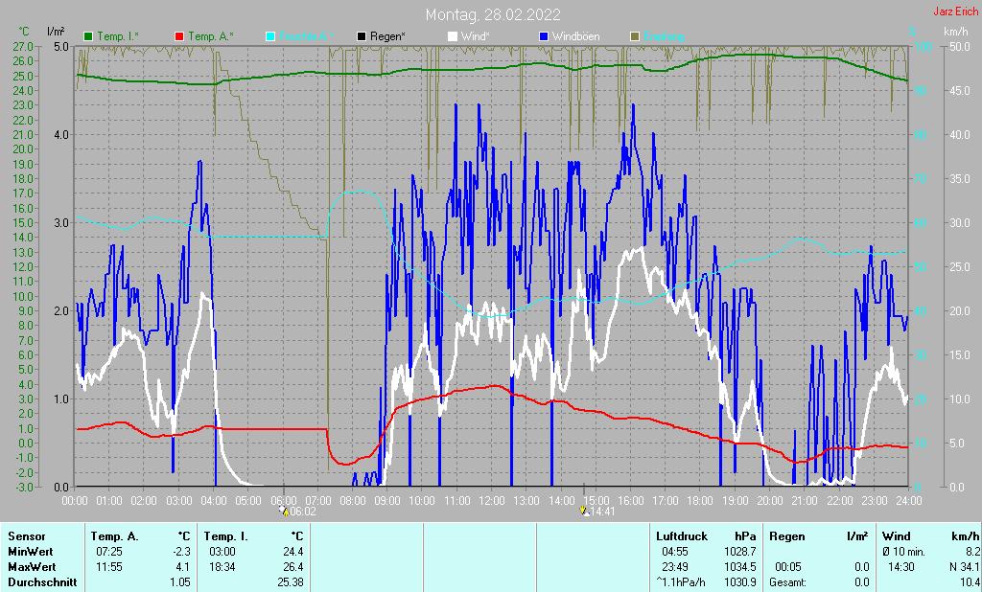Click the '24:00' time axis label
This screenshot has height=592, width=982.
[x=909, y=501]
